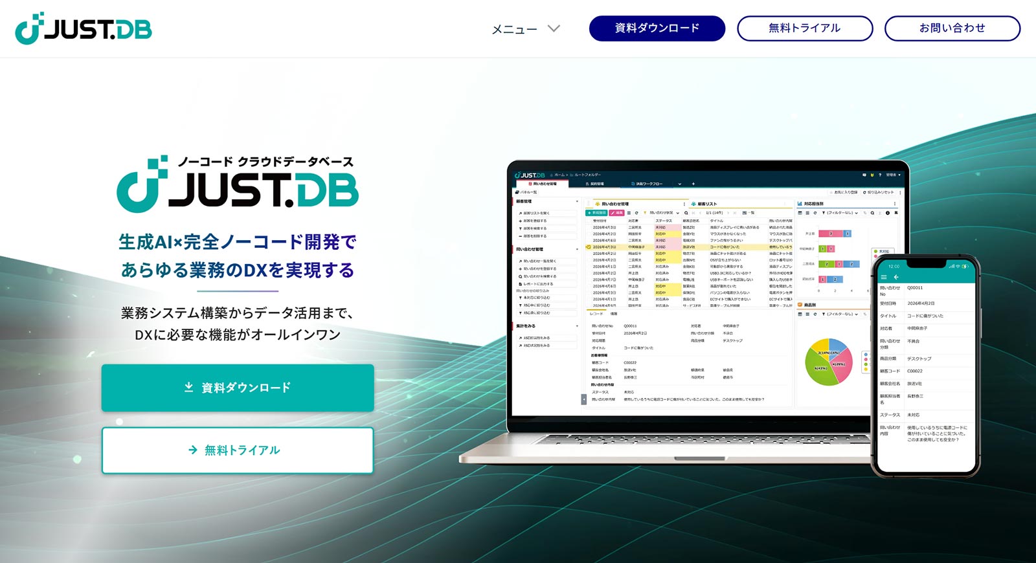1036x563 pixels.
Task: Open the 問い合わせ状況 filter dropdown
Action: tap(664, 213)
